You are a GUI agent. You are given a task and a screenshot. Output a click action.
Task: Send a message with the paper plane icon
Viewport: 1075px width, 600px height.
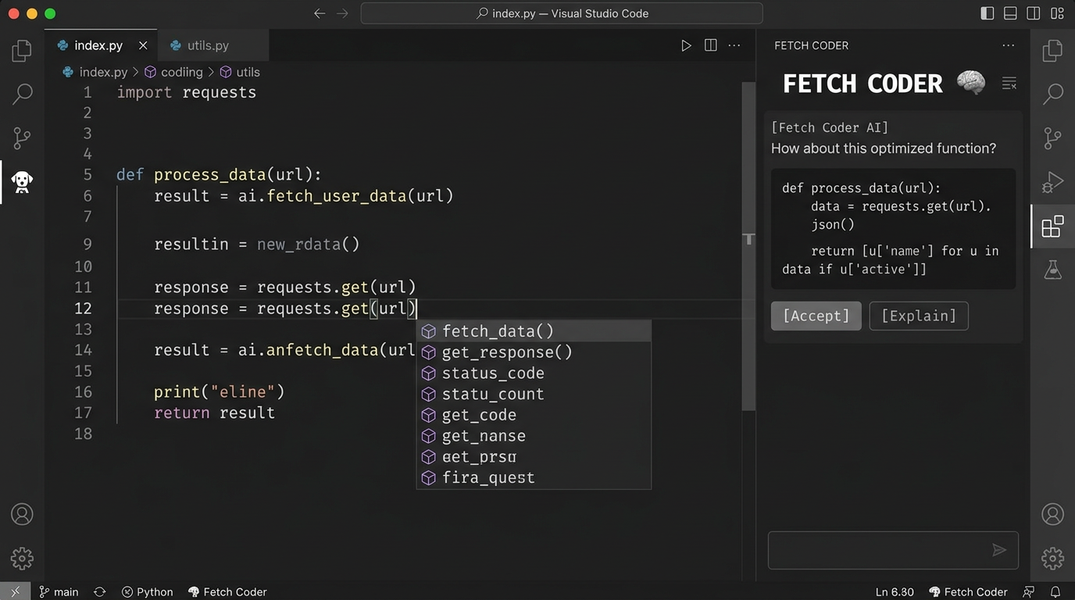999,550
